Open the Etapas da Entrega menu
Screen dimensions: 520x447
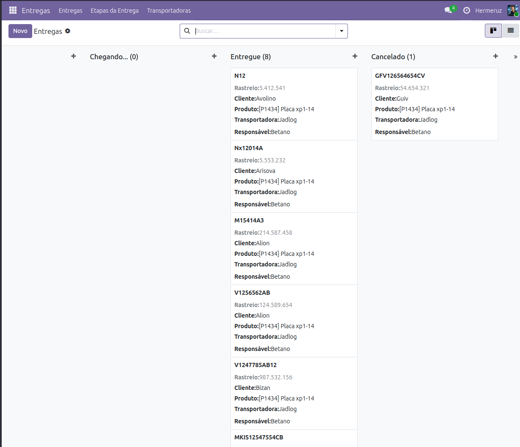click(x=114, y=11)
